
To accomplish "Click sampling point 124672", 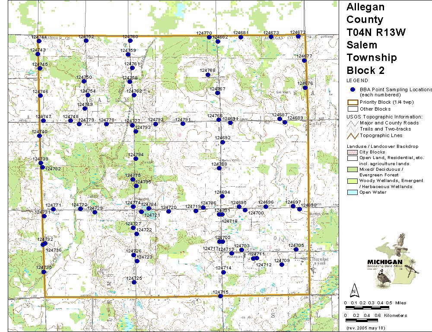I will (298, 37).
